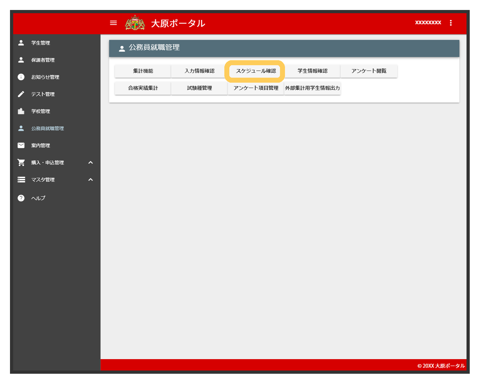
Task: Click the 学校管理 building icon
Action: pyautogui.click(x=21, y=111)
